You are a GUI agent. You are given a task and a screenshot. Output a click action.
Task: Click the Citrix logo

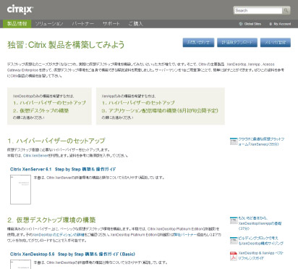click(20, 9)
